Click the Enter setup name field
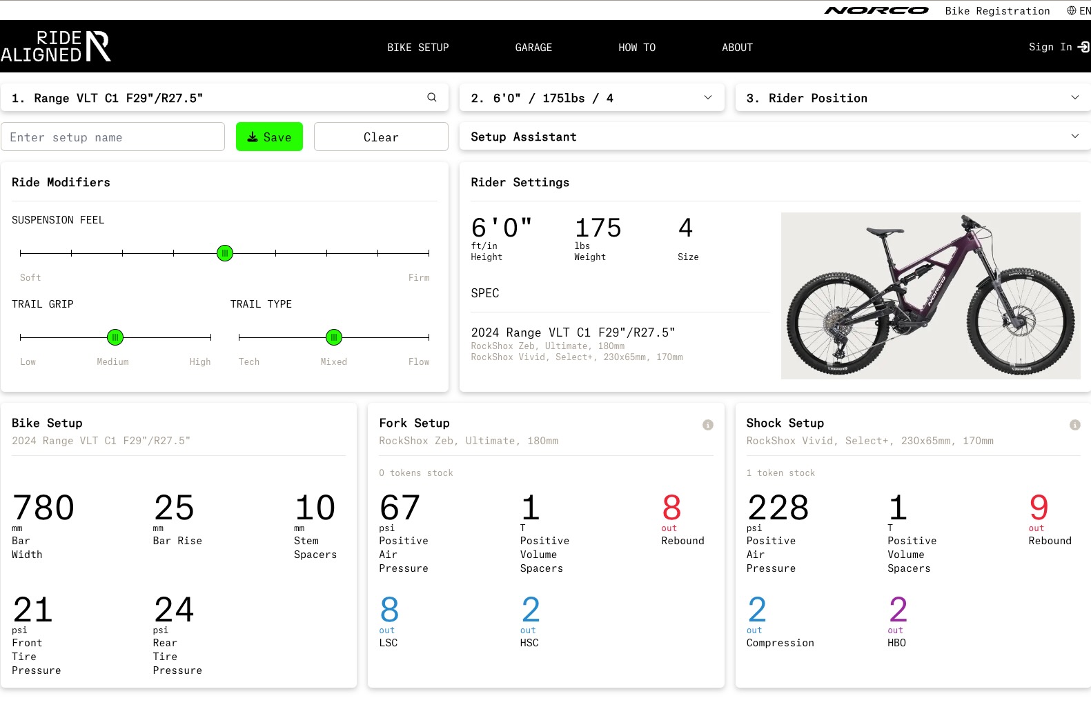The height and width of the screenshot is (727, 1091). point(113,137)
